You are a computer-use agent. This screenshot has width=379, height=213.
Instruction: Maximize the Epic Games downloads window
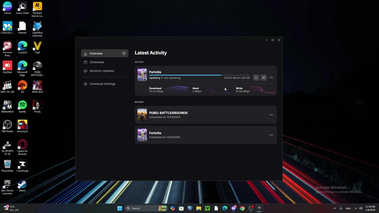[273, 40]
